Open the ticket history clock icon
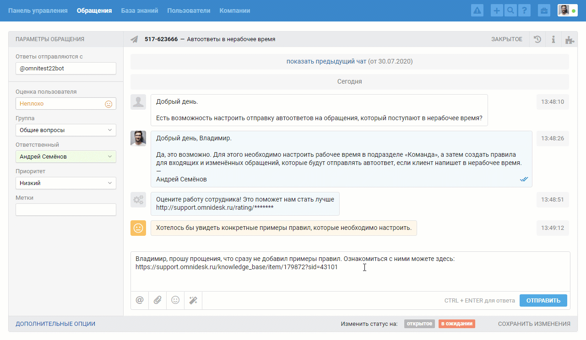586x340 pixels. coord(537,39)
